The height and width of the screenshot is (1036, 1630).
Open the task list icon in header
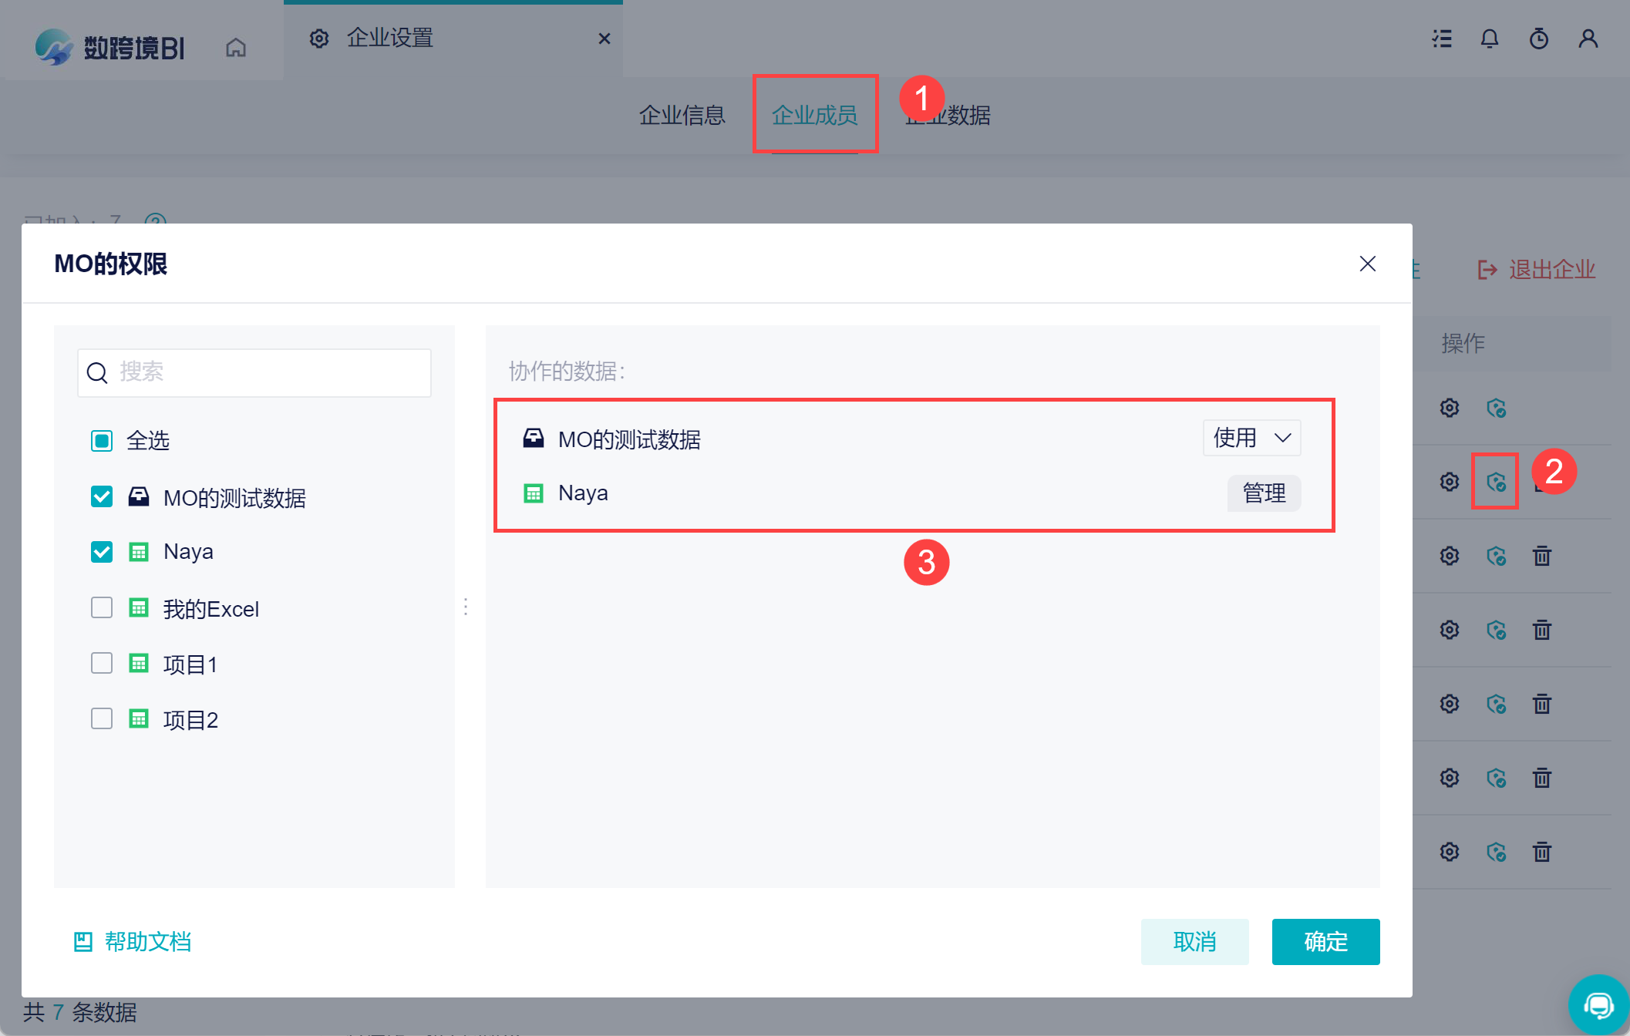click(x=1442, y=39)
